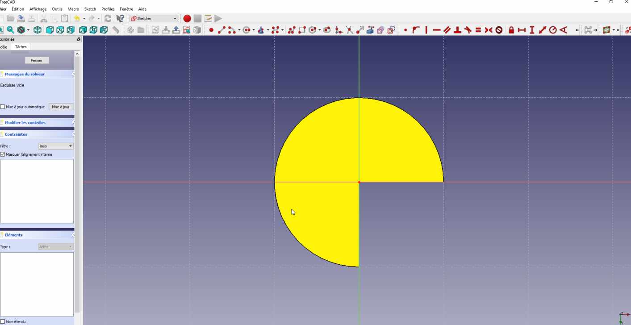Apply the Horizontal distance constraint

pos(522,30)
